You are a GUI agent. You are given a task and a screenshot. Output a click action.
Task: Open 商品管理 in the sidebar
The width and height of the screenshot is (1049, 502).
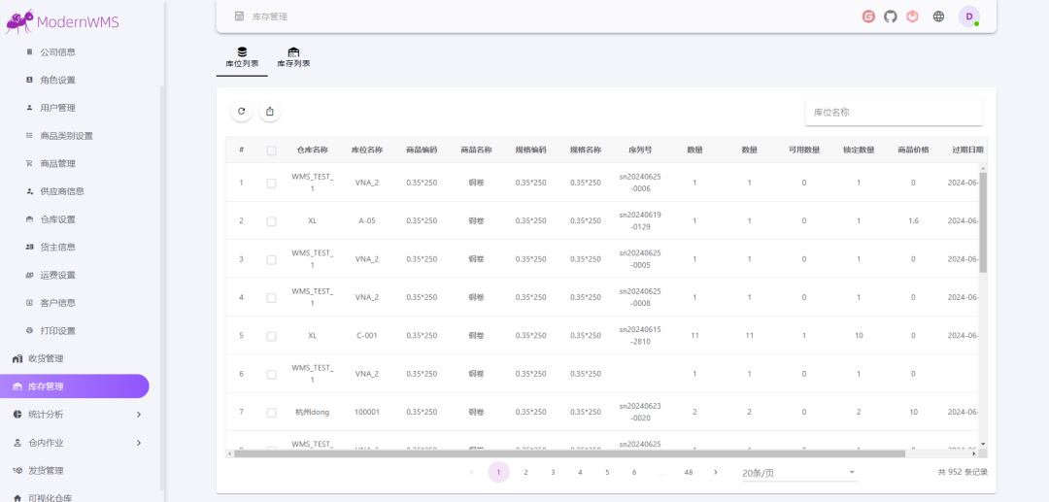57,164
